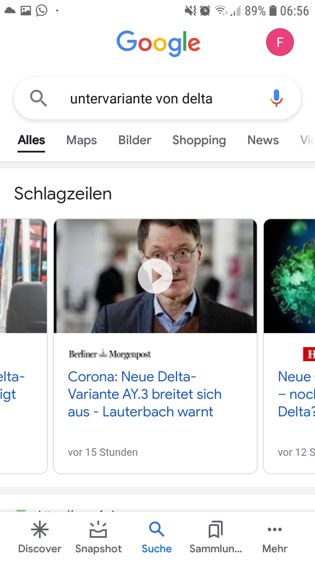Switch to the News results tab
This screenshot has width=315, height=561.
pyautogui.click(x=262, y=140)
